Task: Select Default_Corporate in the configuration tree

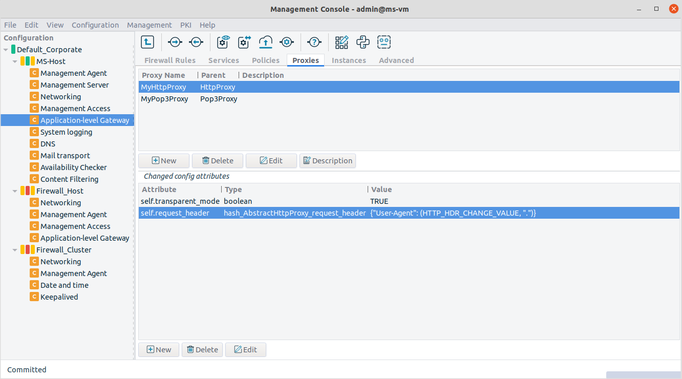Action: coord(49,50)
